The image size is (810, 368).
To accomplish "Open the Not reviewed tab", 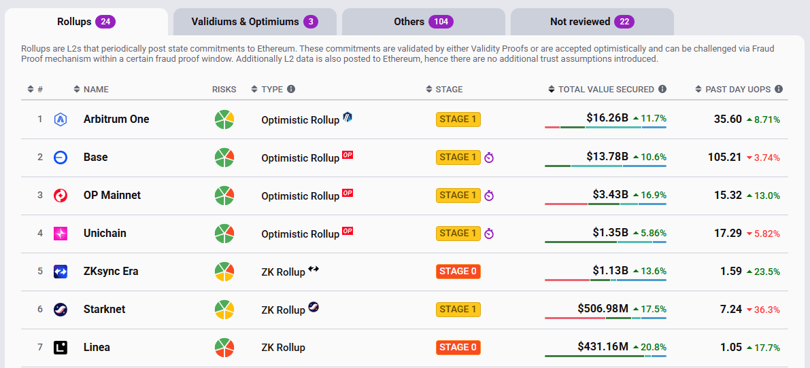I will tap(592, 22).
